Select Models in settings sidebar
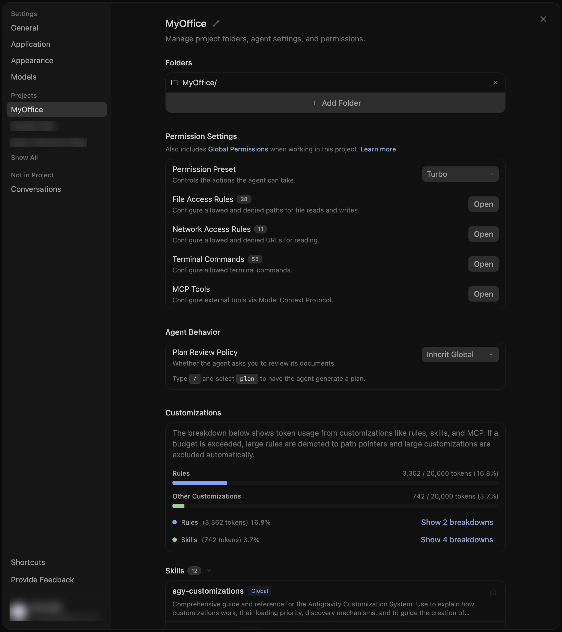The height and width of the screenshot is (632, 562). click(24, 77)
